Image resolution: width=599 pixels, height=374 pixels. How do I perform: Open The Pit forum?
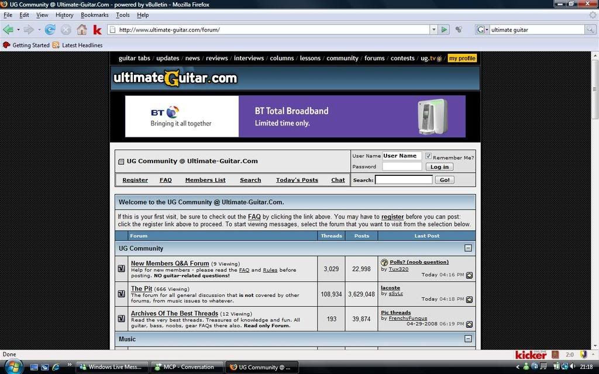pos(142,289)
